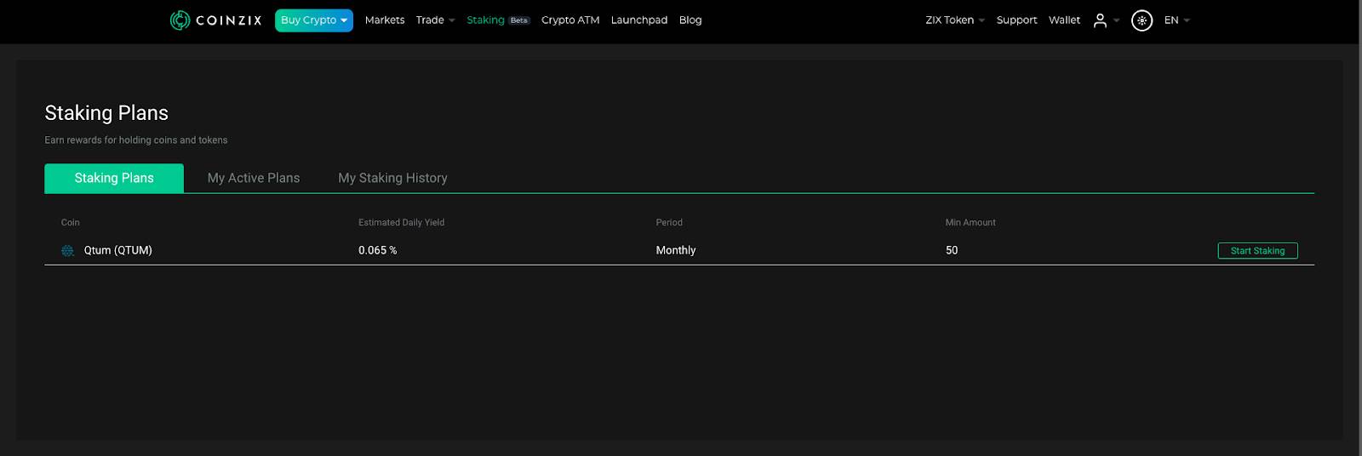
Task: Click the Qtum coin icon
Action: click(67, 251)
